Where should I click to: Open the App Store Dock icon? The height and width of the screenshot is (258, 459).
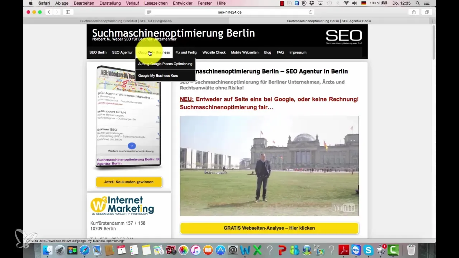tap(220, 250)
